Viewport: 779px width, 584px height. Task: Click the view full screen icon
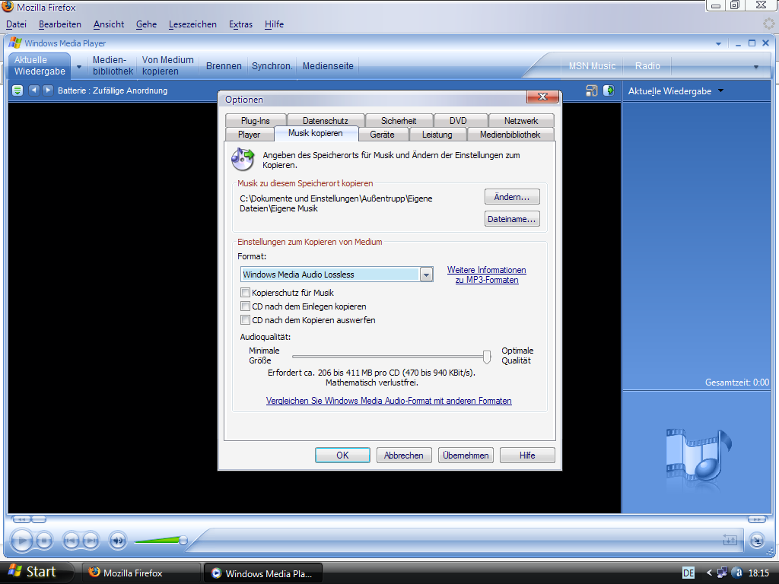pyautogui.click(x=591, y=90)
